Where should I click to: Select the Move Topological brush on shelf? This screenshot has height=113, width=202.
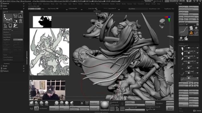pyautogui.click(x=31, y=103)
